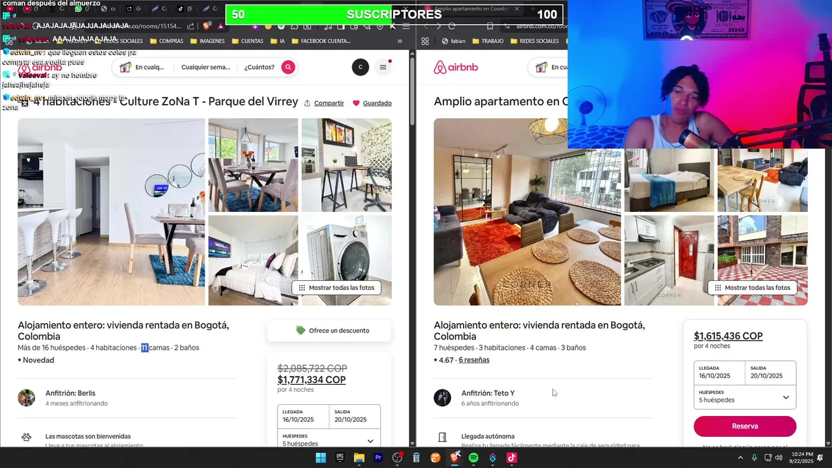
Task: Click the Brave browser taskbar icon
Action: 454,458
